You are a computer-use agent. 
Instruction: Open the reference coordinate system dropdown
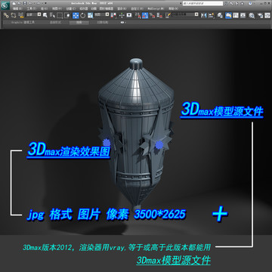pyautogui.click(x=102, y=14)
